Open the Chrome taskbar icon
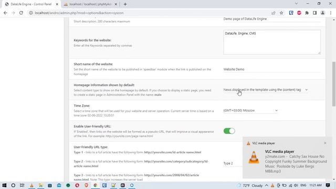The image size is (336, 189). click(x=96, y=185)
